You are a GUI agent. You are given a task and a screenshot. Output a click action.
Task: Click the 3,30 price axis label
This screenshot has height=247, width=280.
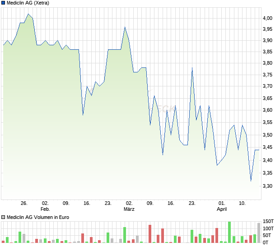pyautogui.click(x=267, y=186)
